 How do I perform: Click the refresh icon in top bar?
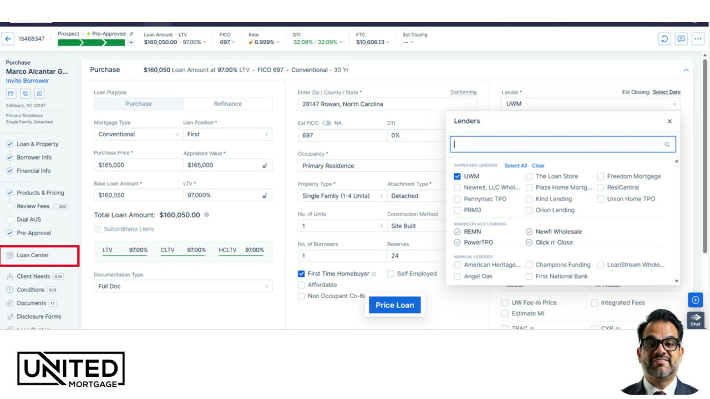pyautogui.click(x=664, y=39)
